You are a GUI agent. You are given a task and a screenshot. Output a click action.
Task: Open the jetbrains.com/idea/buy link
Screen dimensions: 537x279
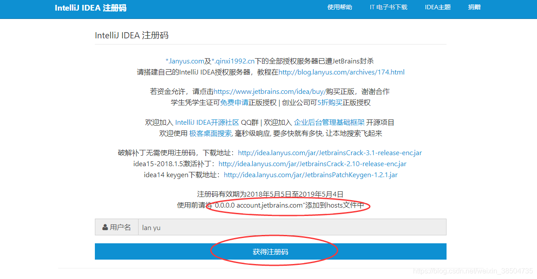click(x=270, y=92)
